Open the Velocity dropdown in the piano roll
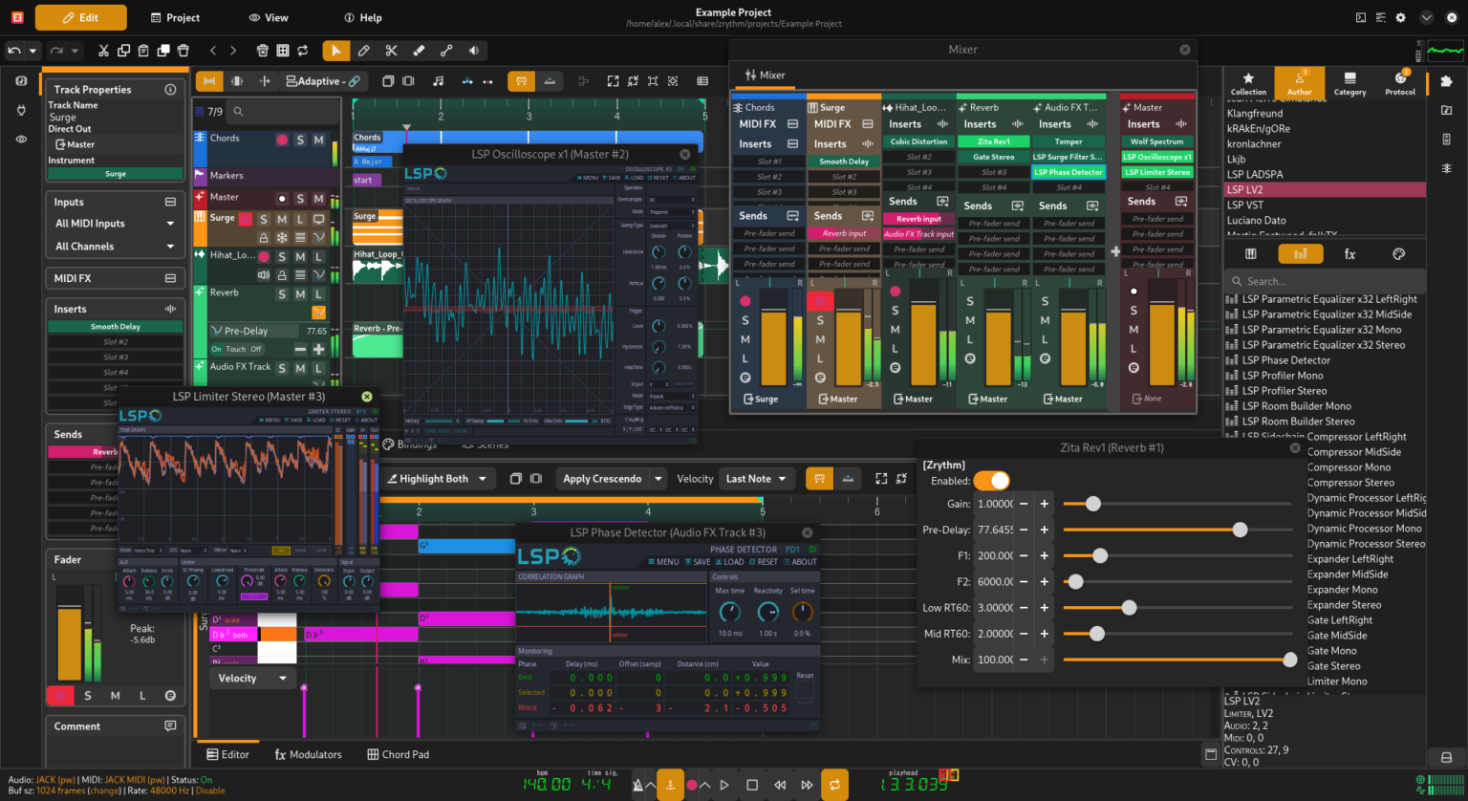Viewport: 1468px width, 801px height. click(x=252, y=678)
